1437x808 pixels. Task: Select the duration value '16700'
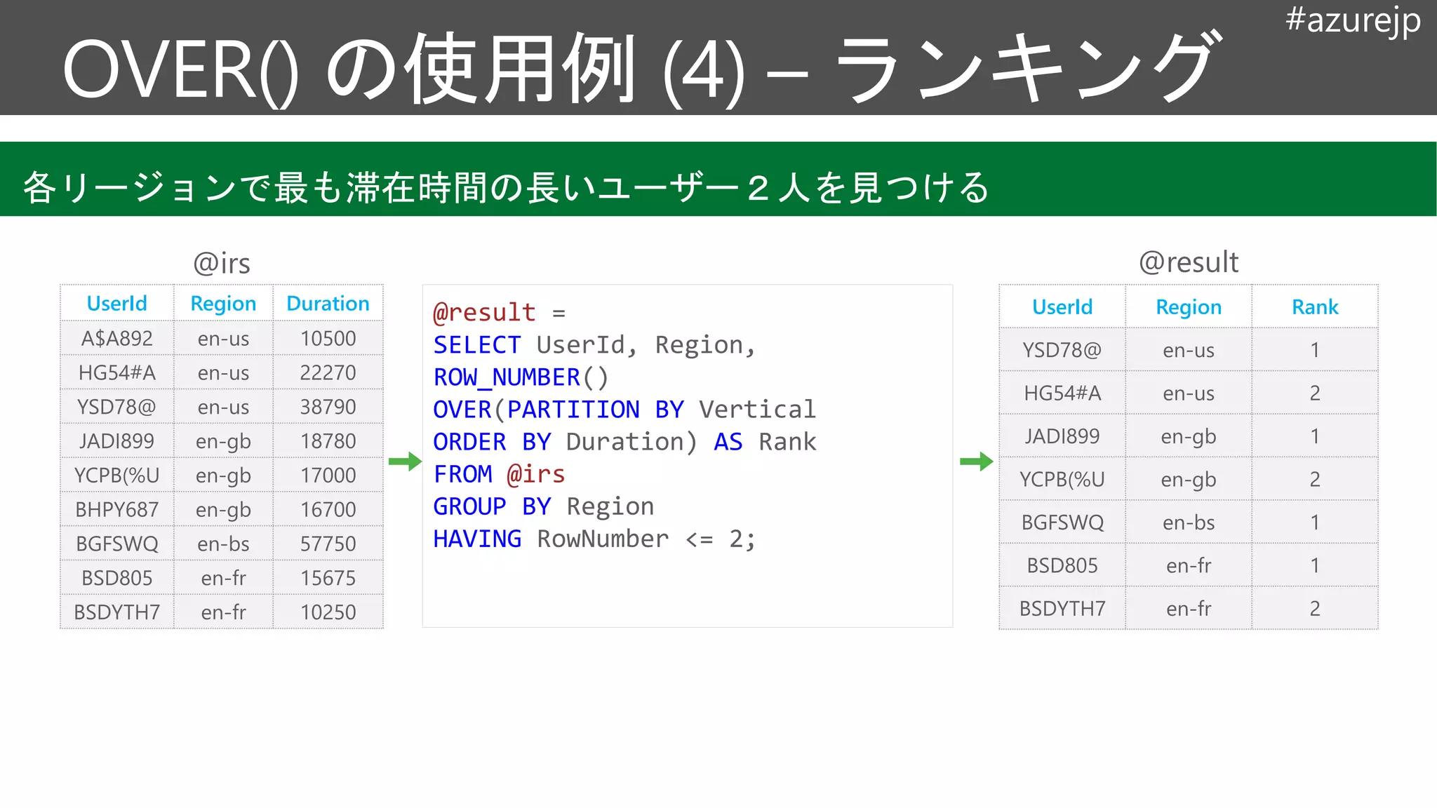point(328,509)
